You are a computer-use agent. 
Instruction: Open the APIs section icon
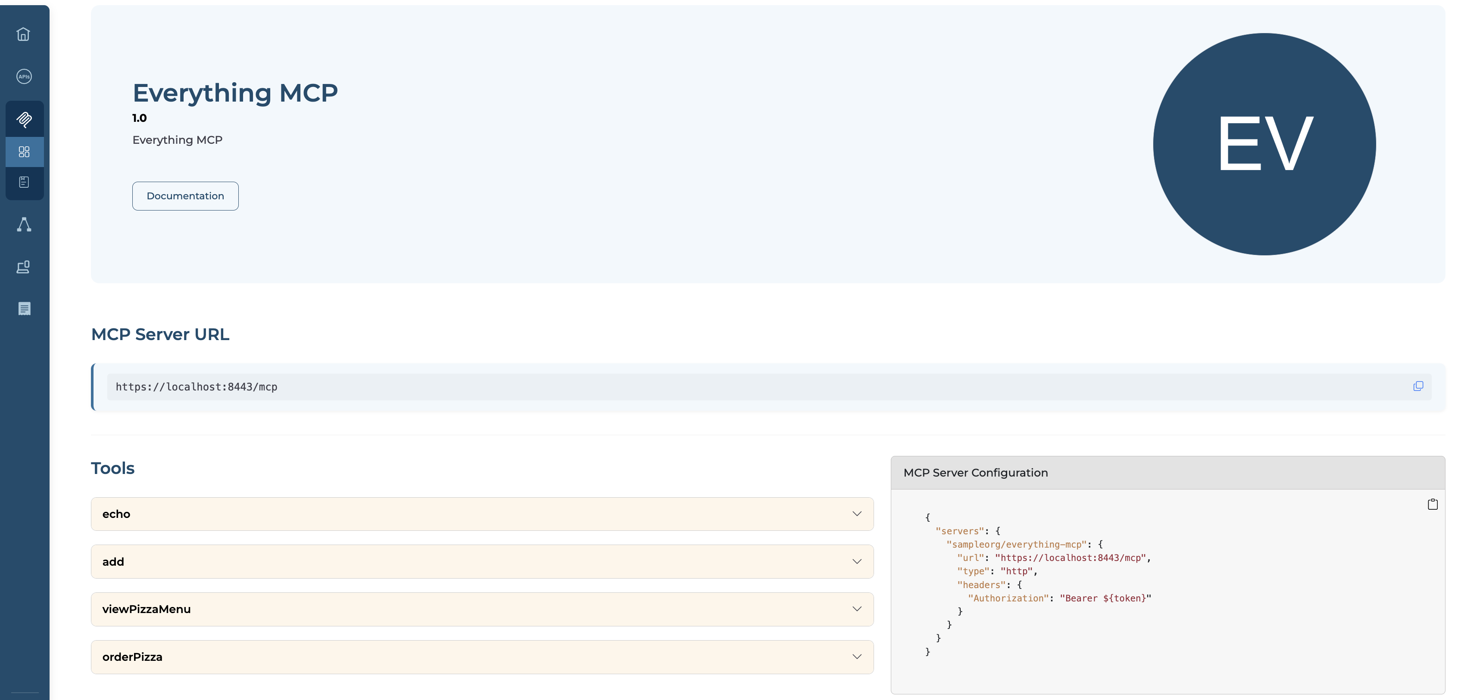coord(24,77)
